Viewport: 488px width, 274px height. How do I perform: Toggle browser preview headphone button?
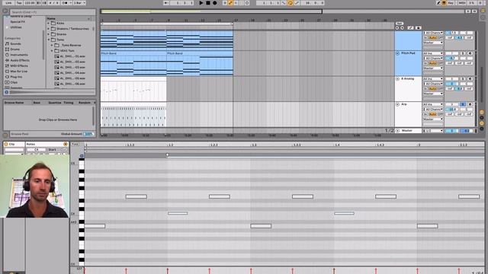(7, 92)
